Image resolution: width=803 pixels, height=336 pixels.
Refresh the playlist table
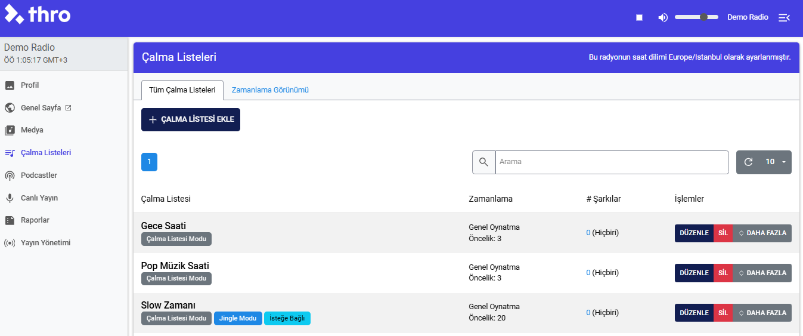click(x=748, y=162)
